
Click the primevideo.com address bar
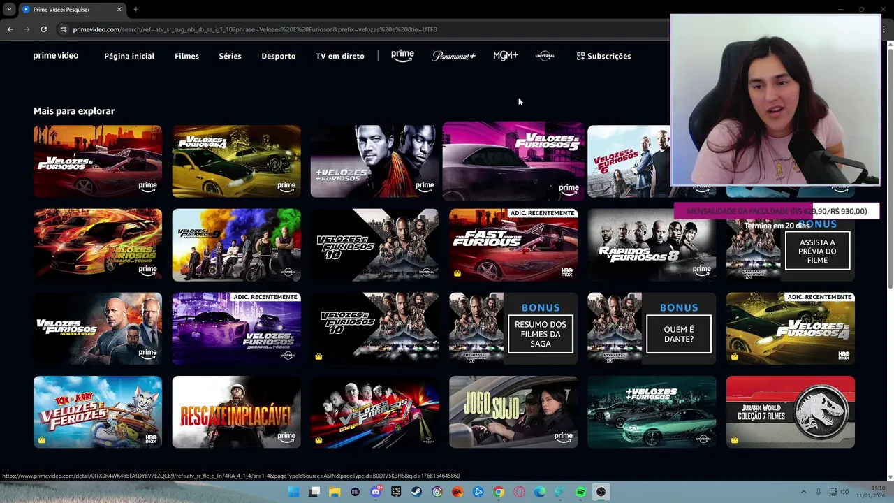coord(363,29)
